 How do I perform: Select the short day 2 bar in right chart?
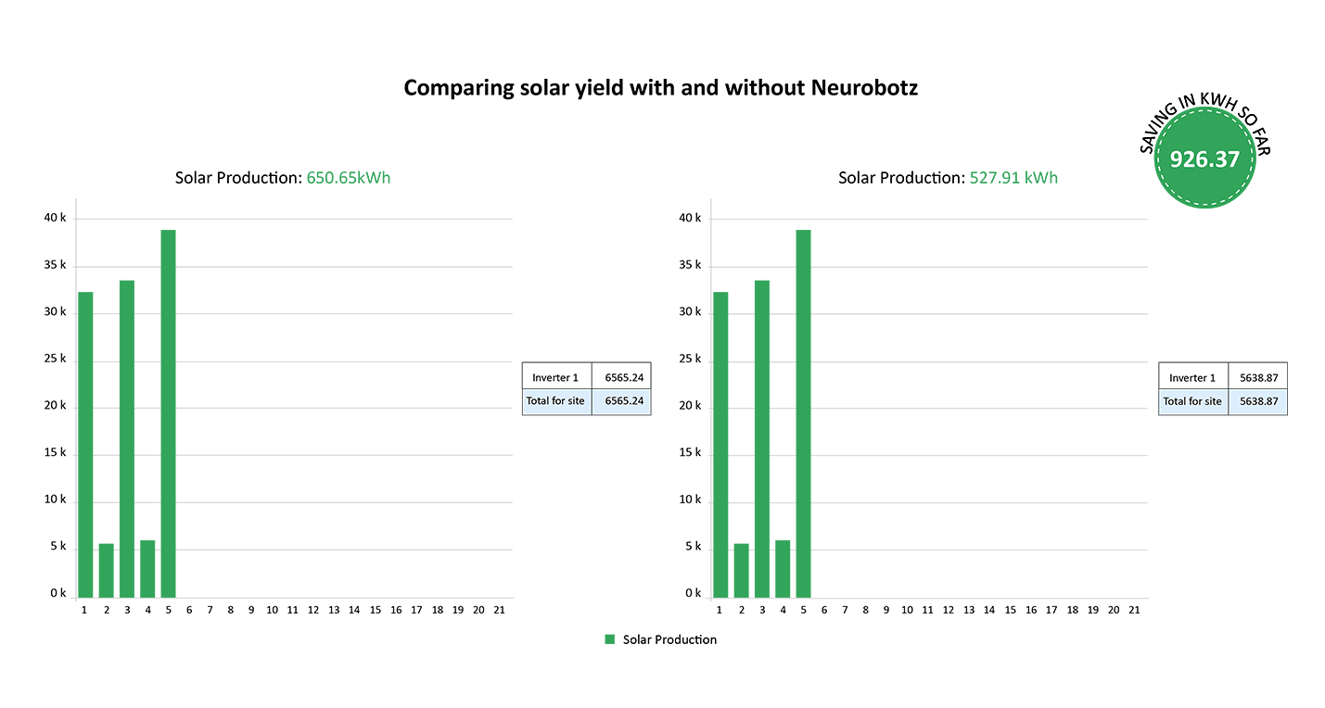(742, 571)
